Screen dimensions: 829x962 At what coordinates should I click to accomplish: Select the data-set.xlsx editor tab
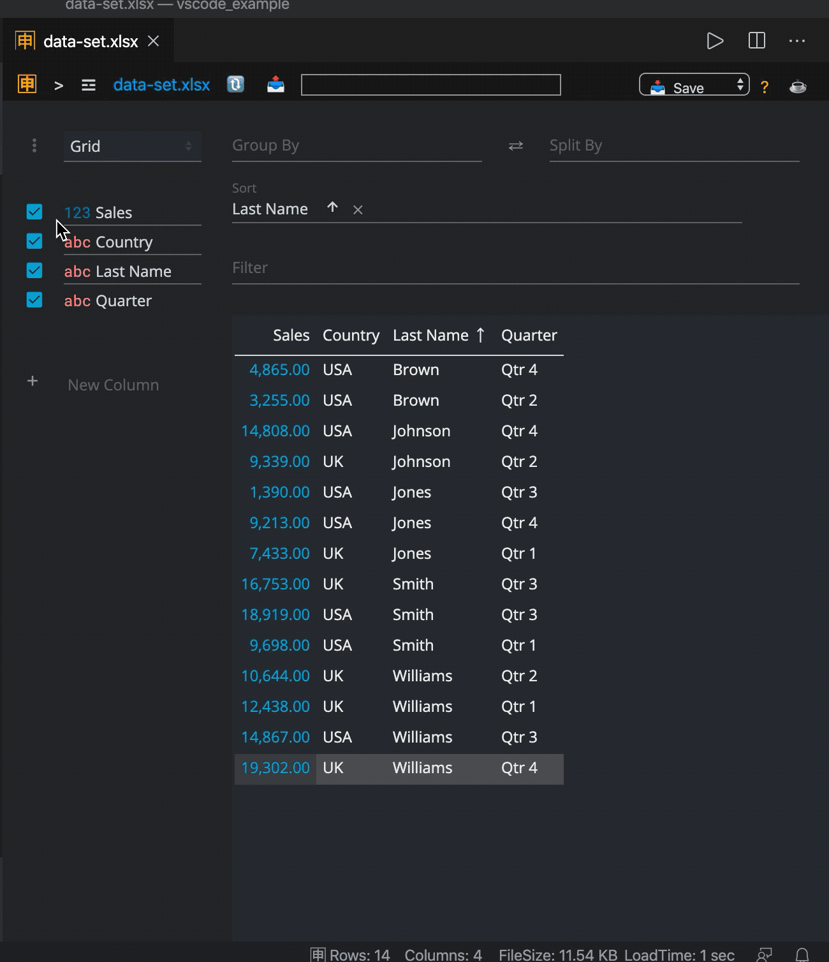(91, 41)
